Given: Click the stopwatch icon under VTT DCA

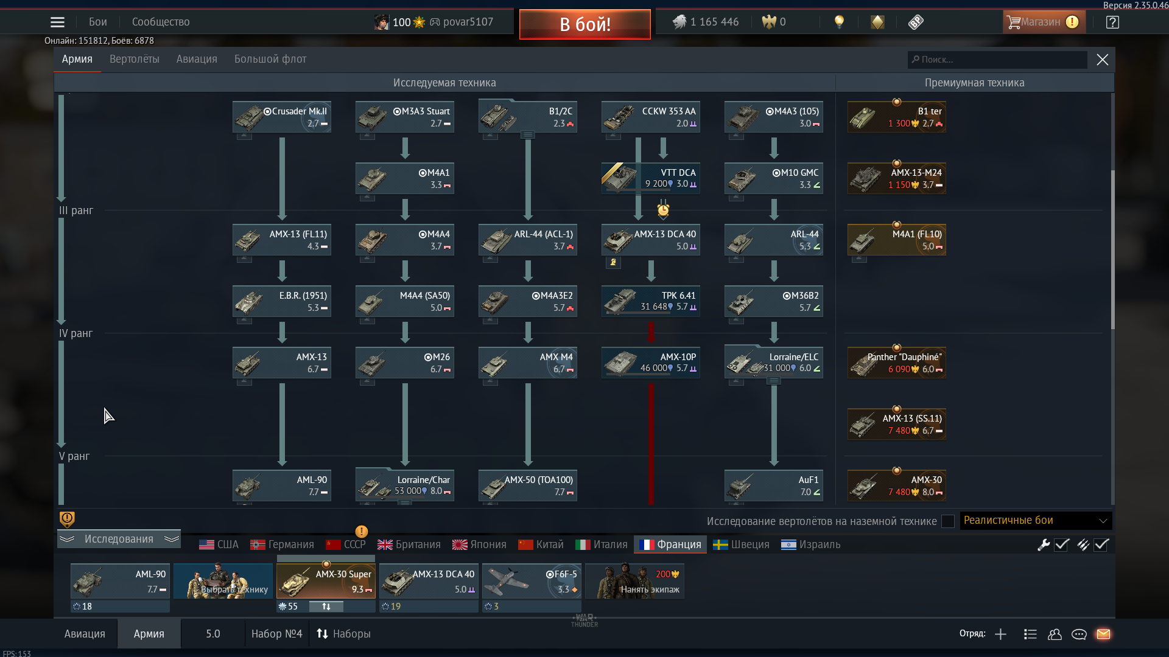Looking at the screenshot, I should [x=663, y=210].
